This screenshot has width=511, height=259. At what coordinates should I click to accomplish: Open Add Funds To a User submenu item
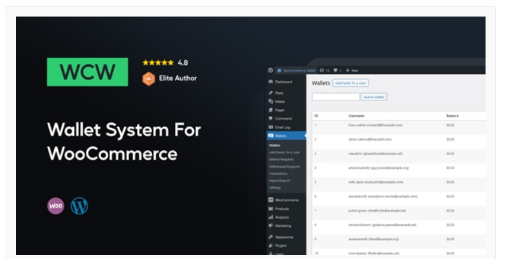pos(284,152)
